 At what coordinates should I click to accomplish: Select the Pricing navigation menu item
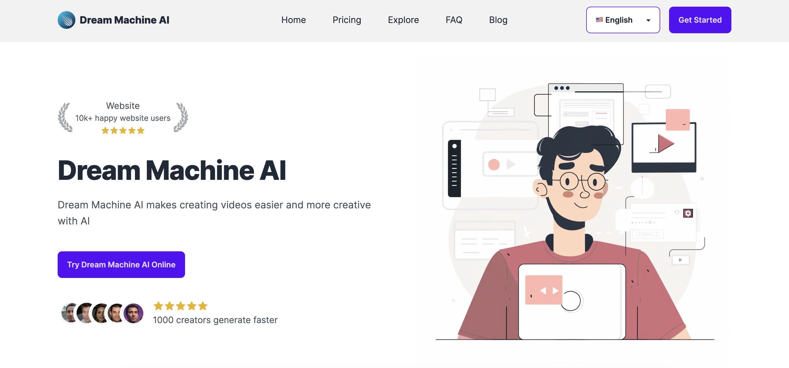coord(347,20)
